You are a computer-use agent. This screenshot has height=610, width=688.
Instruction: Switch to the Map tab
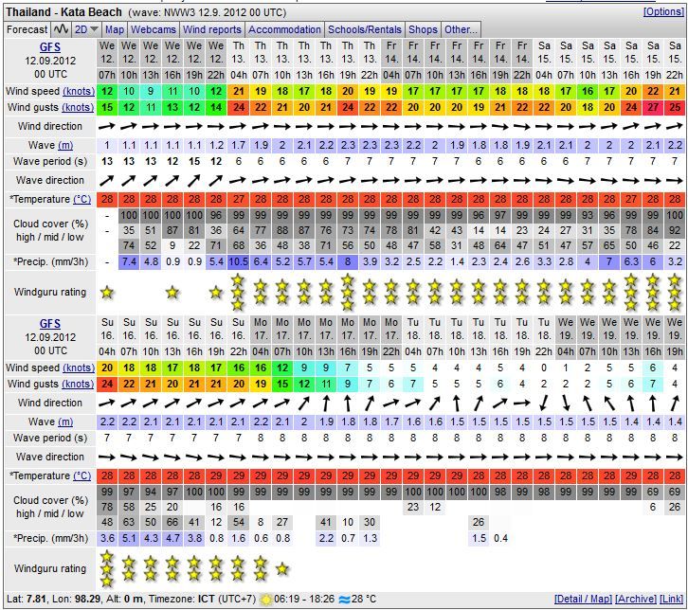pyautogui.click(x=115, y=29)
